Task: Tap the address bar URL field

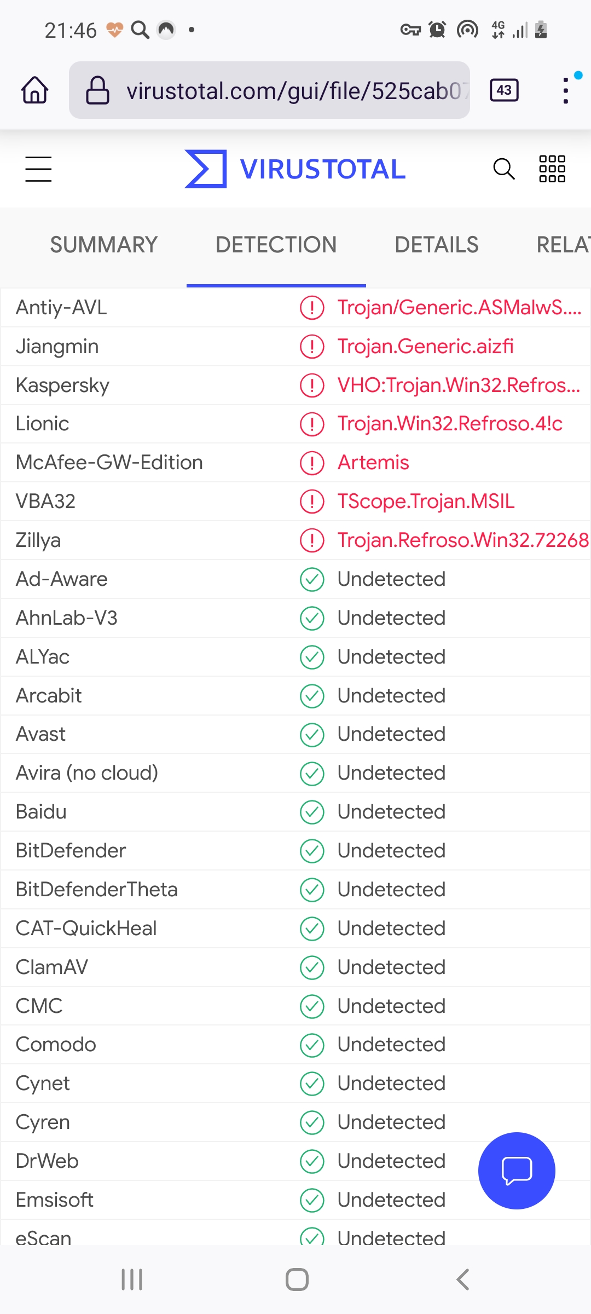Action: 296,90
